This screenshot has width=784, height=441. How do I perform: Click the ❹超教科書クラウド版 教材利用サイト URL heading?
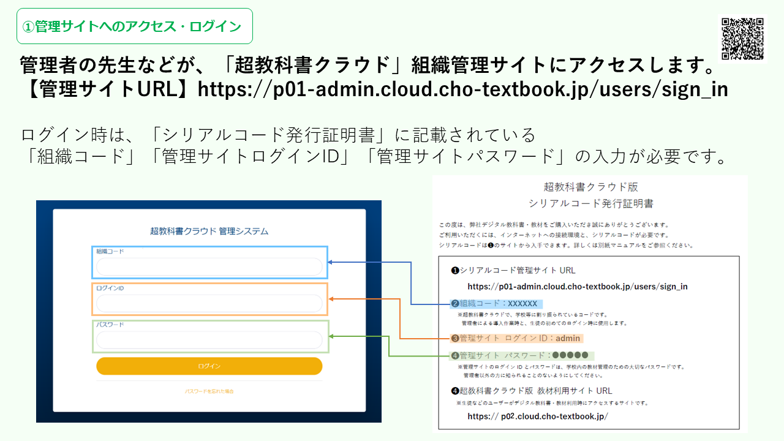531,391
